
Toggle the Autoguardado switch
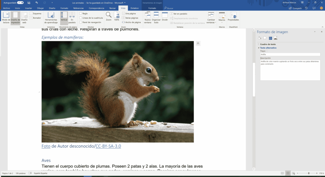click(20, 3)
